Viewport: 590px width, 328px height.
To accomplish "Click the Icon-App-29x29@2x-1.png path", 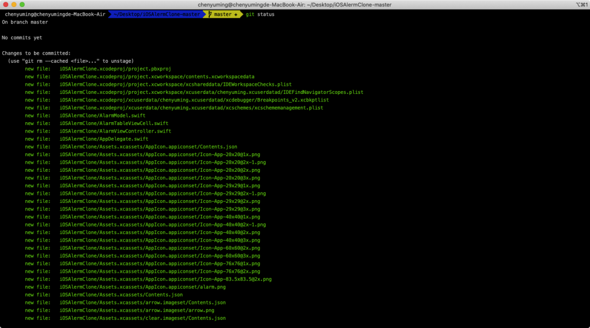I will tap(162, 194).
